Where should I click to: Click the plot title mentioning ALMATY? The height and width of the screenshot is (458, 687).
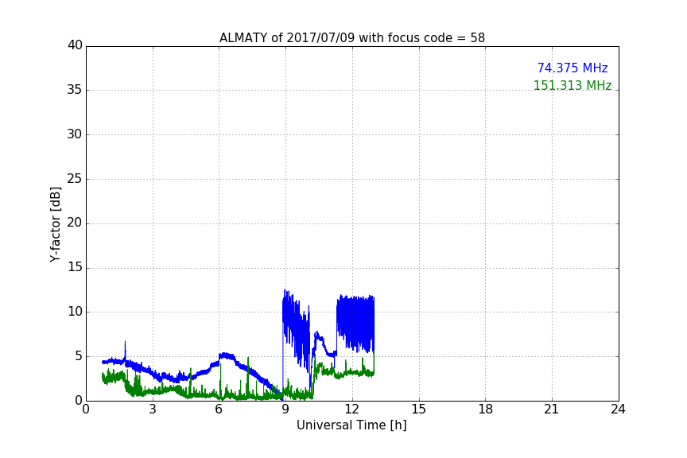coord(351,38)
